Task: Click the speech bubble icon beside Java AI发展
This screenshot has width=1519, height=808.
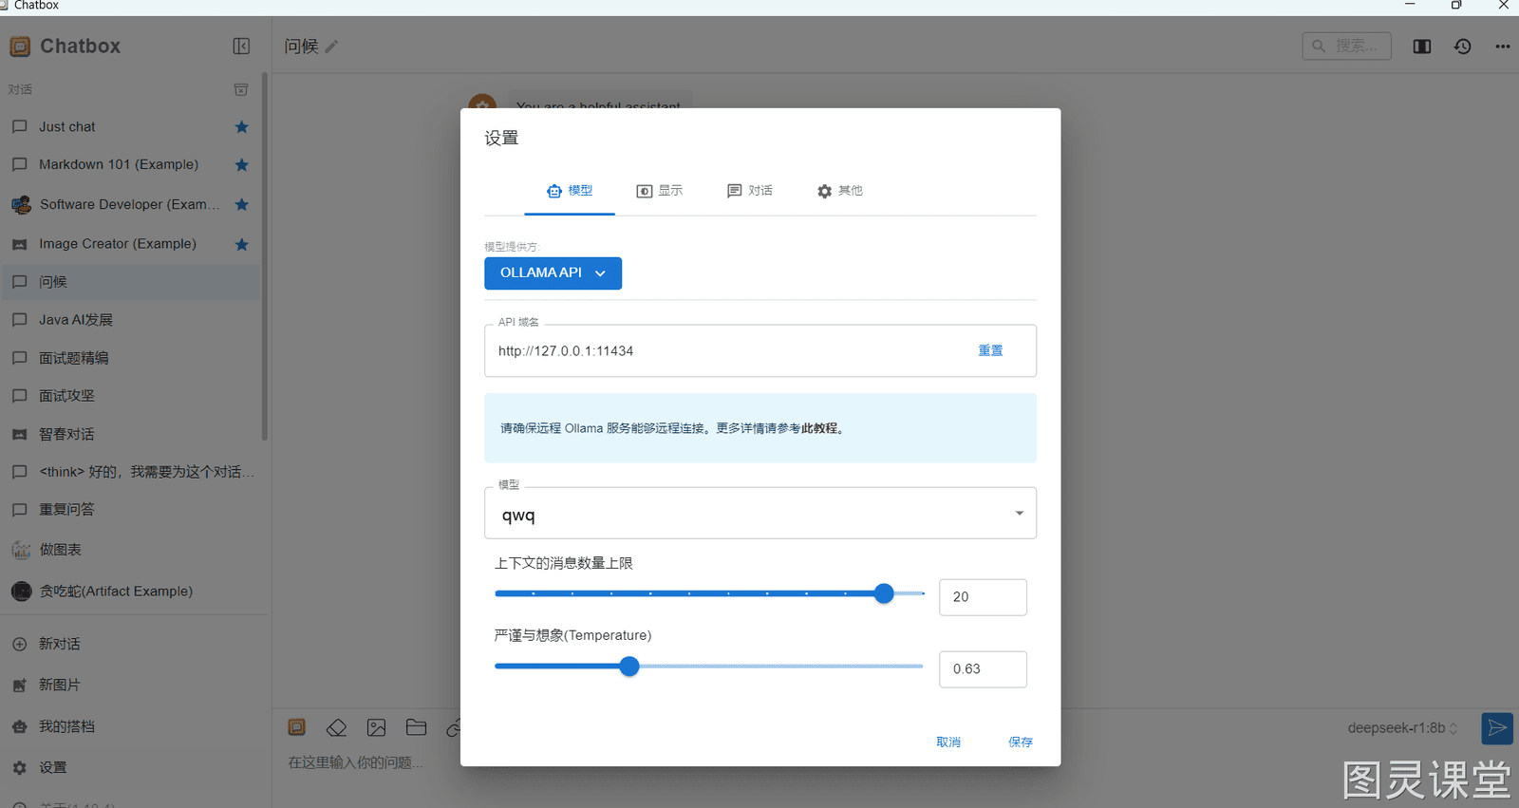Action: click(x=19, y=321)
